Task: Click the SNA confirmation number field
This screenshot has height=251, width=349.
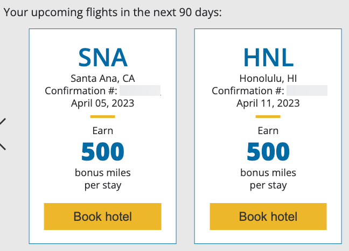Action: 140,90
